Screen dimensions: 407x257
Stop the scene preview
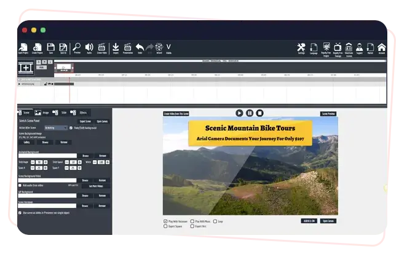tap(260, 113)
